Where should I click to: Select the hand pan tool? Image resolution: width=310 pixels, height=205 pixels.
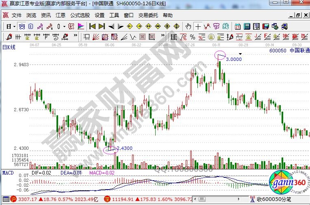point(188,26)
